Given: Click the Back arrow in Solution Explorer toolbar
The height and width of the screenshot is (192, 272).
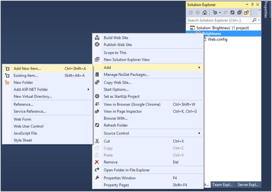Looking at the screenshot, I should tap(191, 12).
